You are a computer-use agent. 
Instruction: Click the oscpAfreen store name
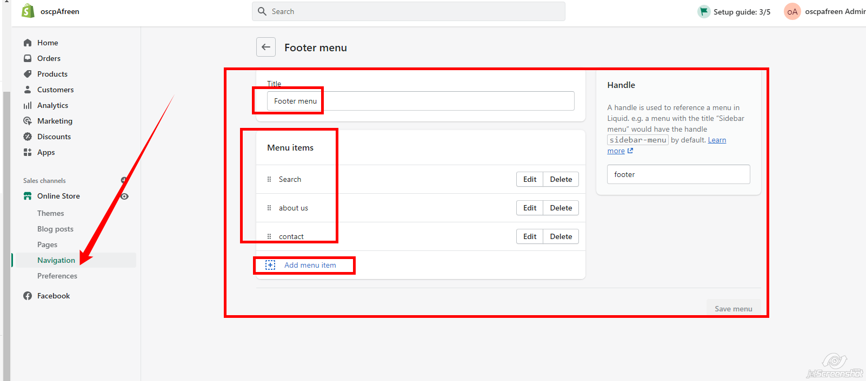pyautogui.click(x=60, y=11)
